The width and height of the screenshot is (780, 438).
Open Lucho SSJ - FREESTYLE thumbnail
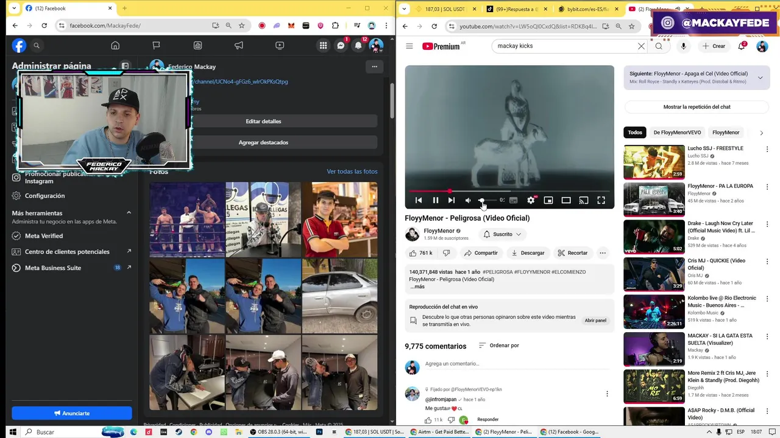[654, 162]
